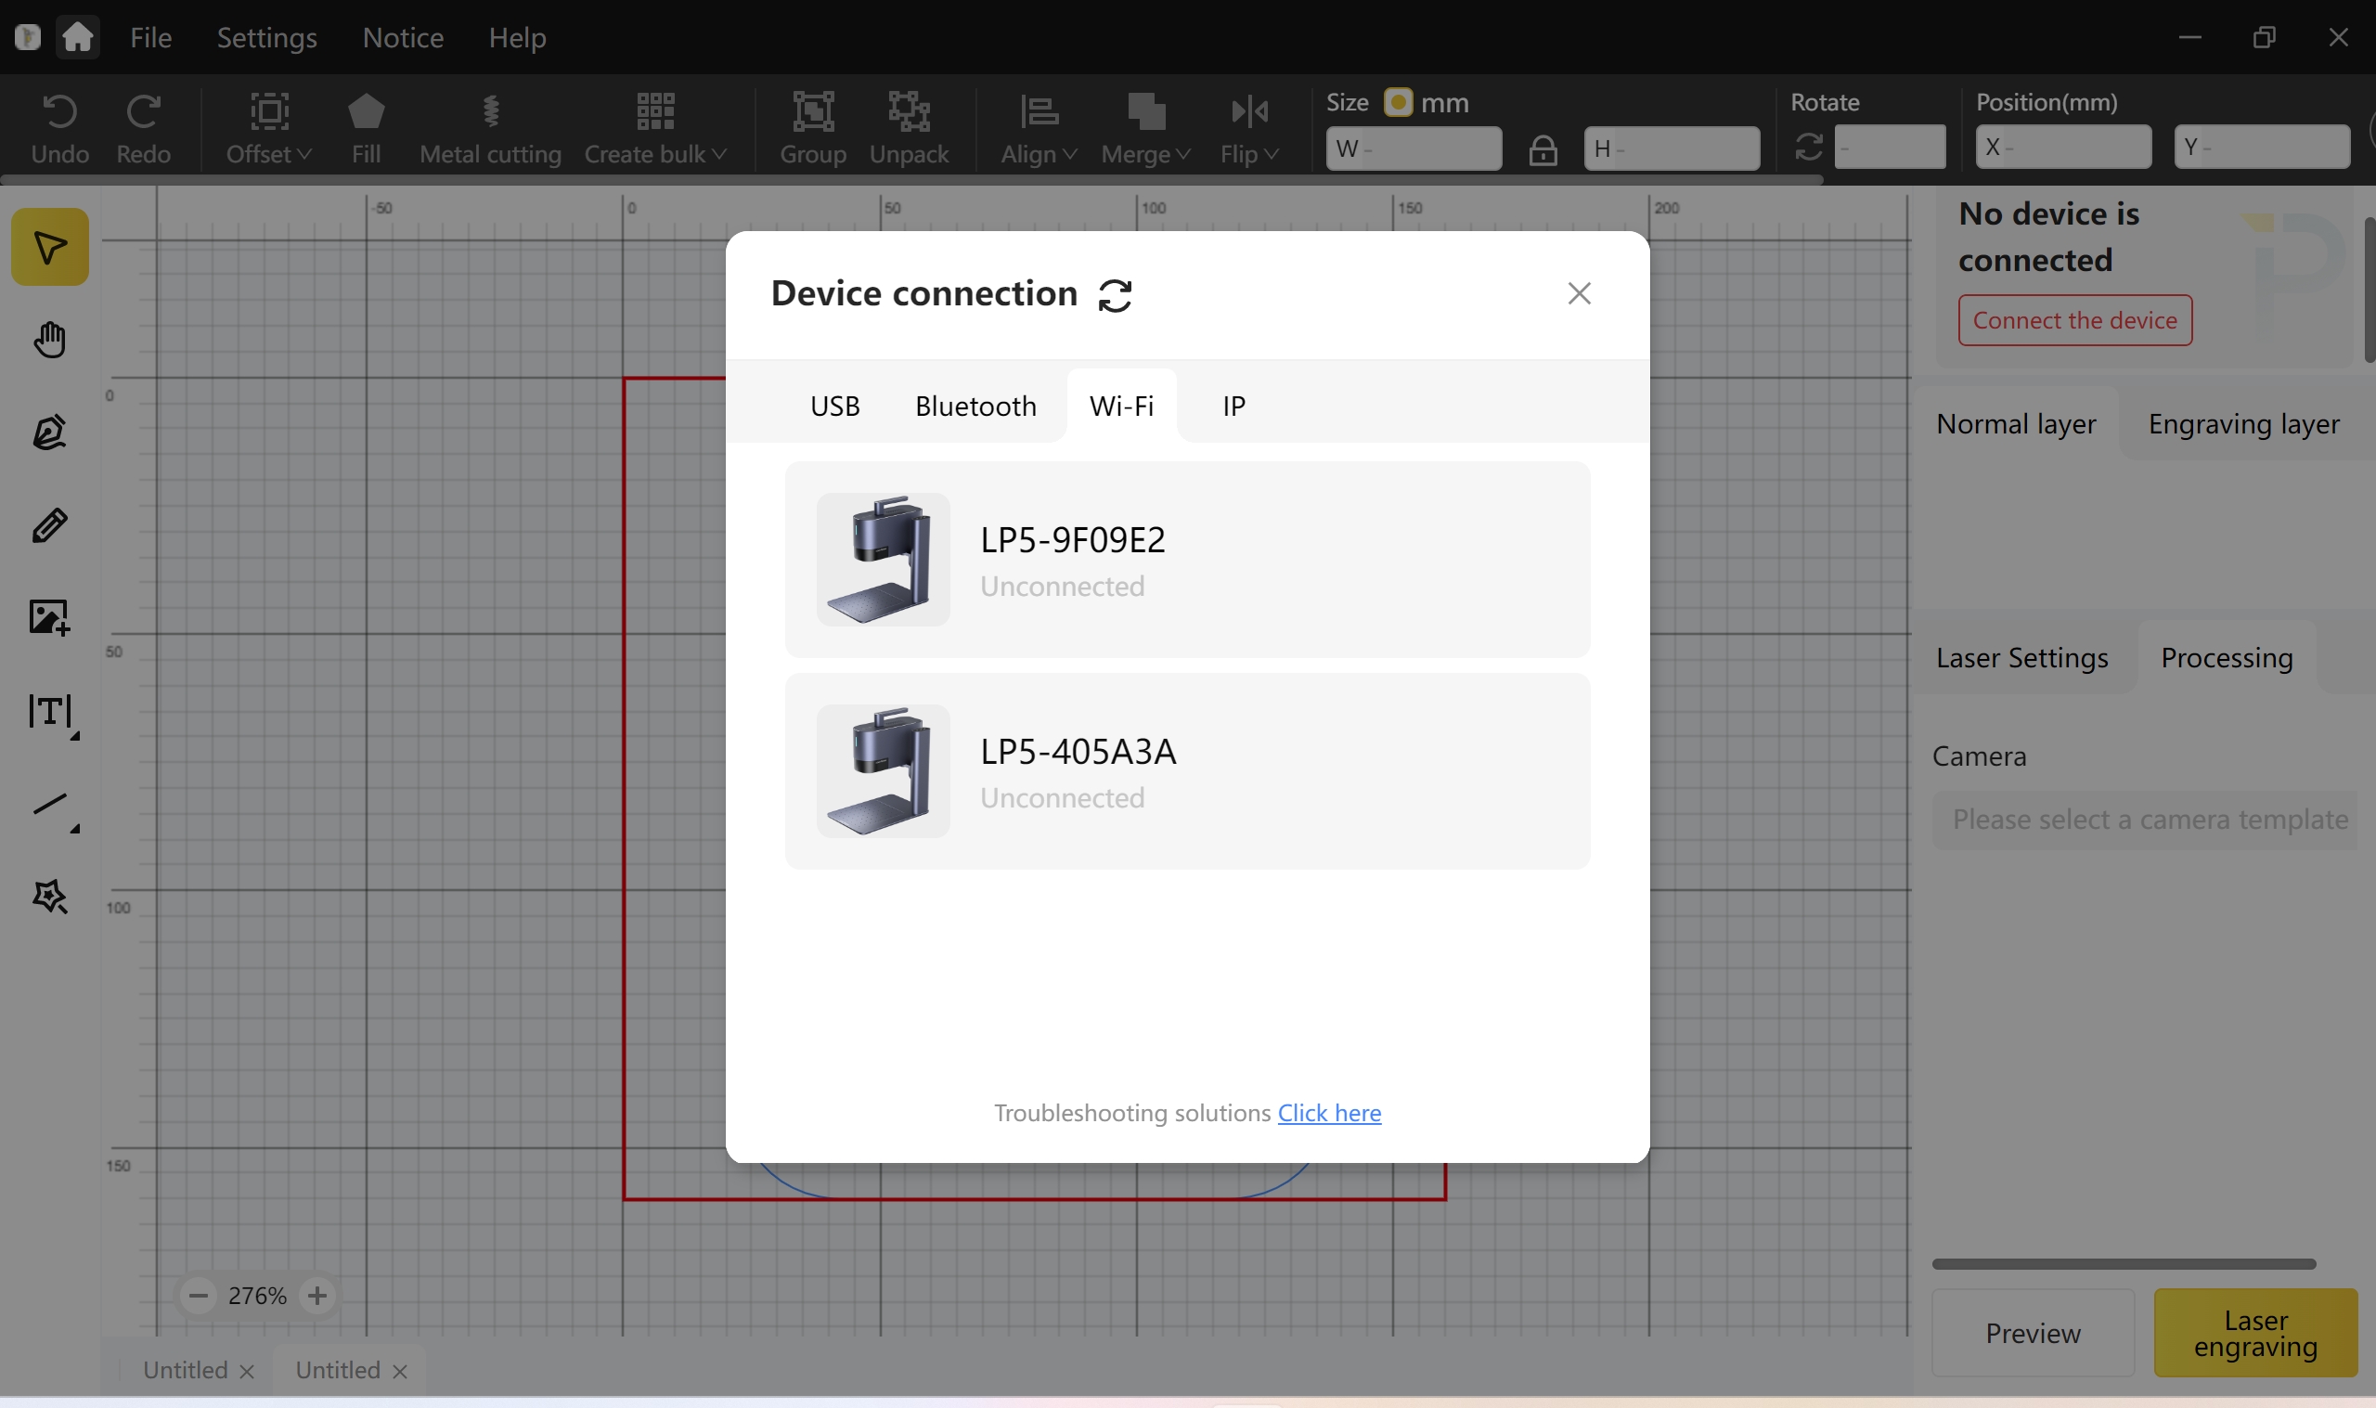Toggle the aspect ratio lock icon
The height and width of the screenshot is (1408, 2376).
pos(1543,150)
